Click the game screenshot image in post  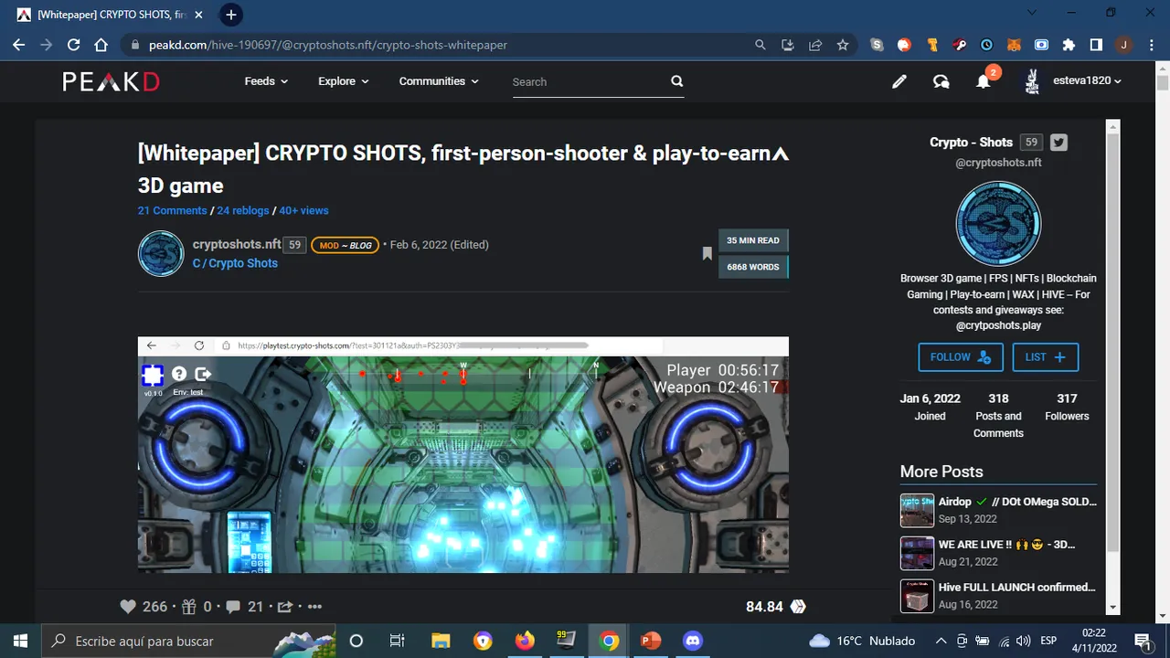pos(463,455)
